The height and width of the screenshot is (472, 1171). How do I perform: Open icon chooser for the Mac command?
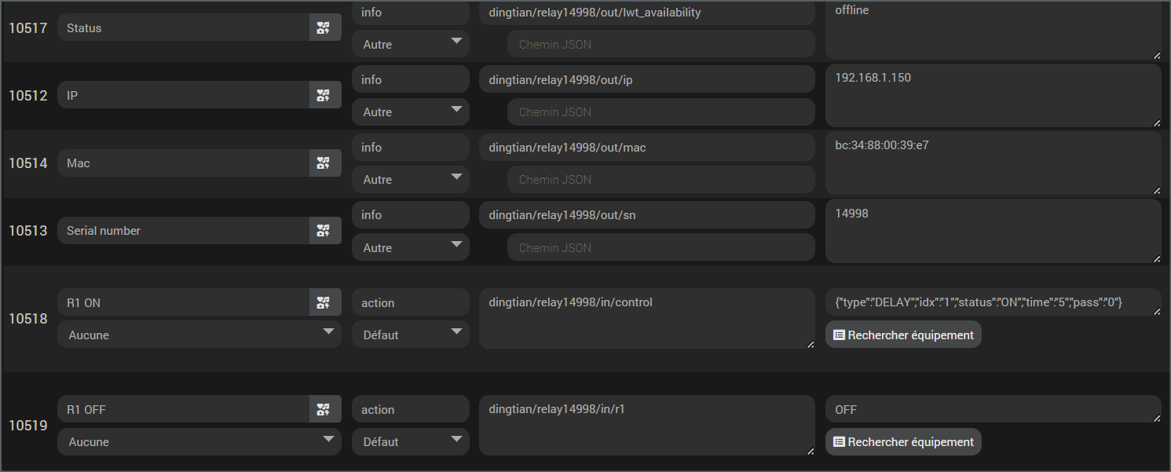(324, 163)
